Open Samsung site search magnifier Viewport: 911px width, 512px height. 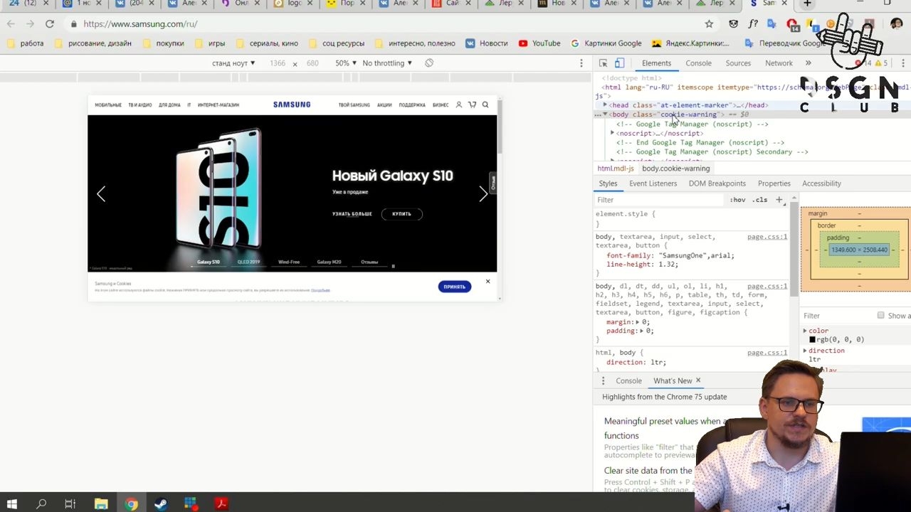(x=485, y=105)
